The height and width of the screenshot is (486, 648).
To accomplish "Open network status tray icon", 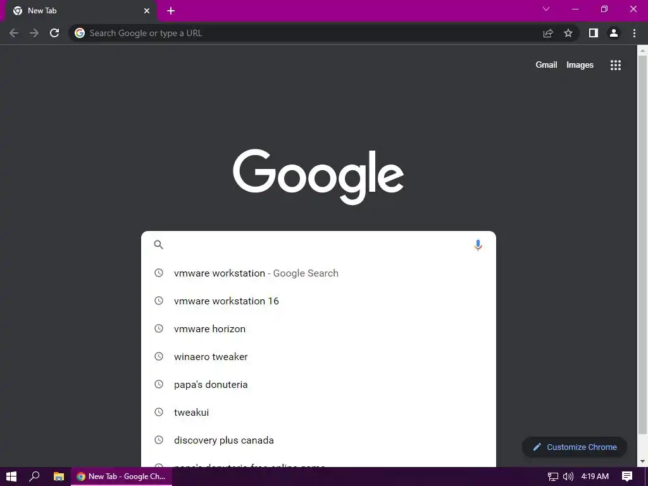I will tap(552, 477).
